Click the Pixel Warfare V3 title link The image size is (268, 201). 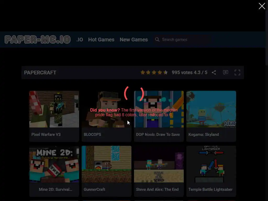point(46,134)
